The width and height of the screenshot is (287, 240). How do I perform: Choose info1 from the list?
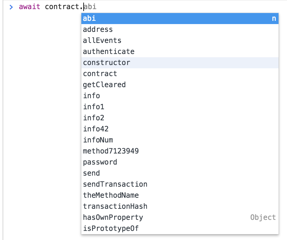(180, 107)
